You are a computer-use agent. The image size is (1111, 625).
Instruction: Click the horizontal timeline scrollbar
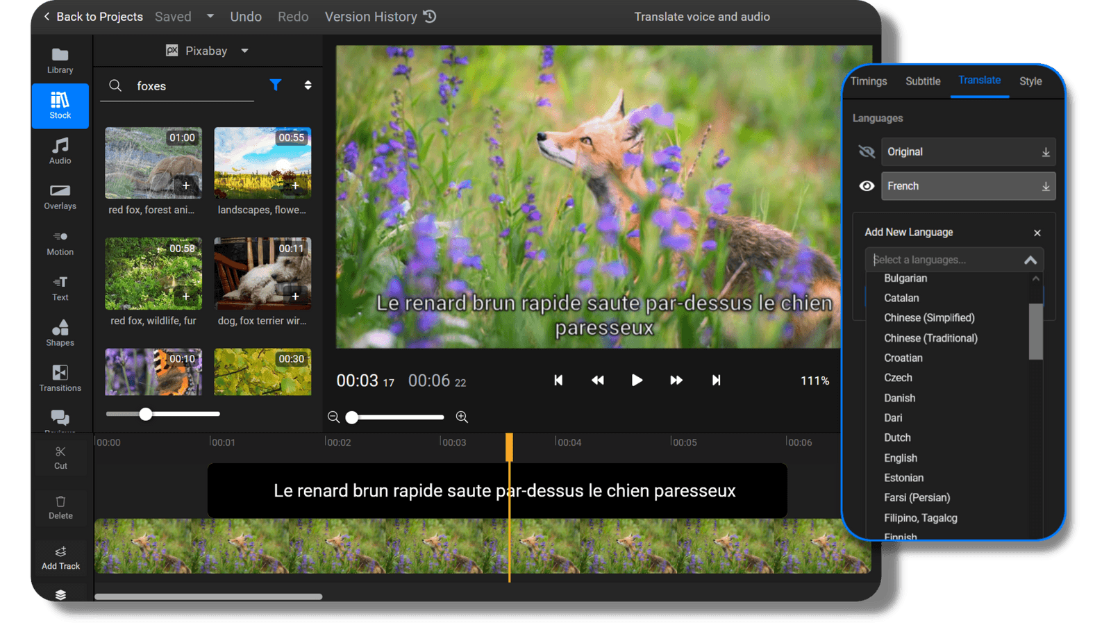[208, 597]
